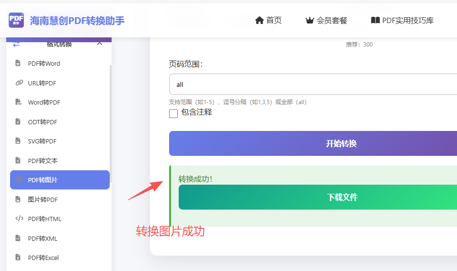Click the SVG转PDF image file icon
Screen dimensions: 457x271
[x=18, y=141]
